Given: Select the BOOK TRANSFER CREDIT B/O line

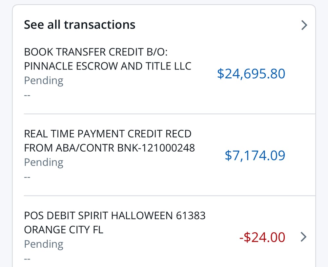Looking at the screenshot, I should [x=96, y=52].
